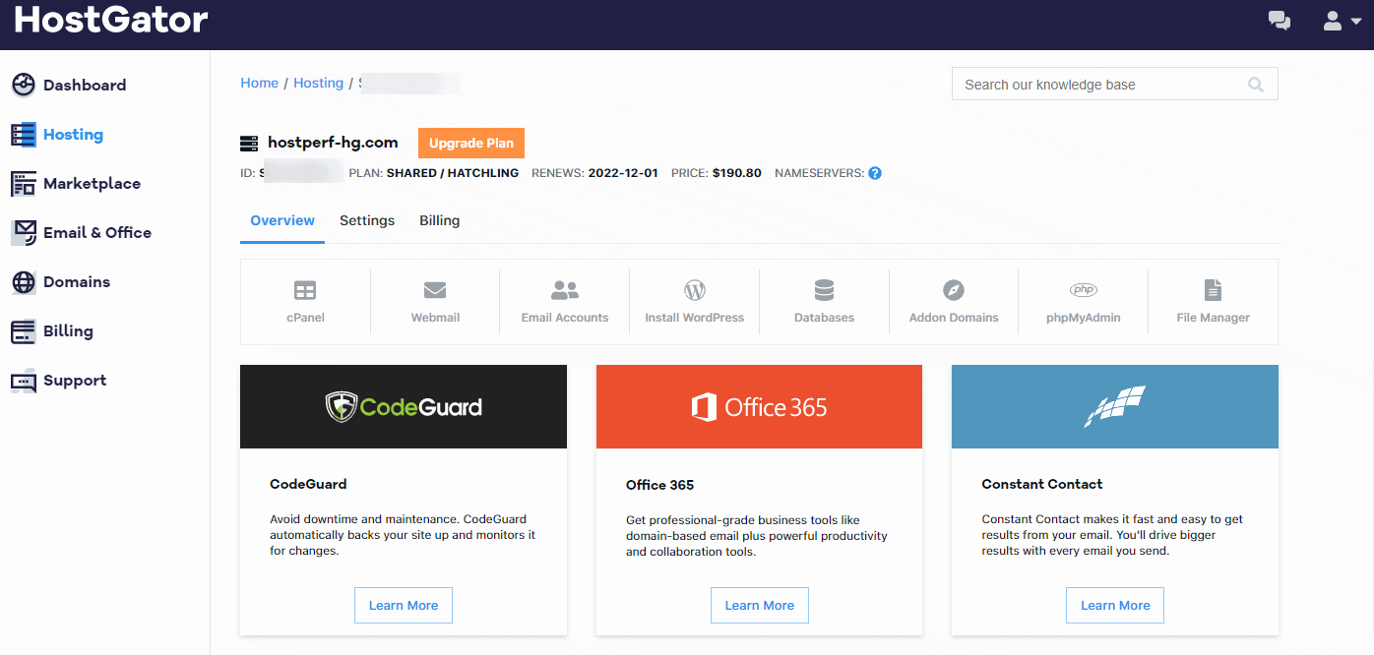Viewport: 1374px width, 655px height.
Task: Click the SHARED / HATCHLING plan text
Action: tap(453, 173)
